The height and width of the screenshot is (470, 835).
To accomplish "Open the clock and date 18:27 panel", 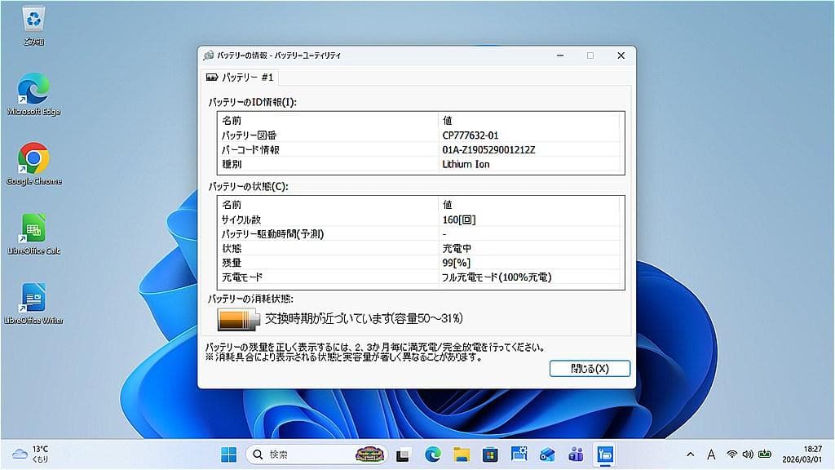I will (802, 454).
